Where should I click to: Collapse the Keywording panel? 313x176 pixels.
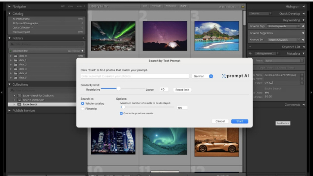(x=304, y=20)
